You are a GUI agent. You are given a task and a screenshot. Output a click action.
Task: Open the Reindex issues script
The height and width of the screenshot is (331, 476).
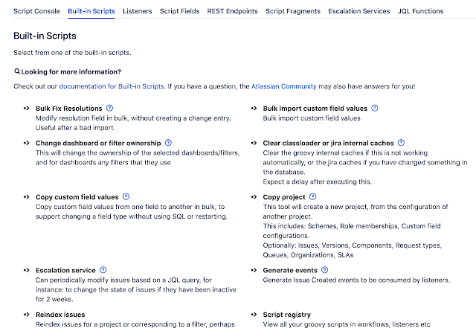tap(60, 315)
